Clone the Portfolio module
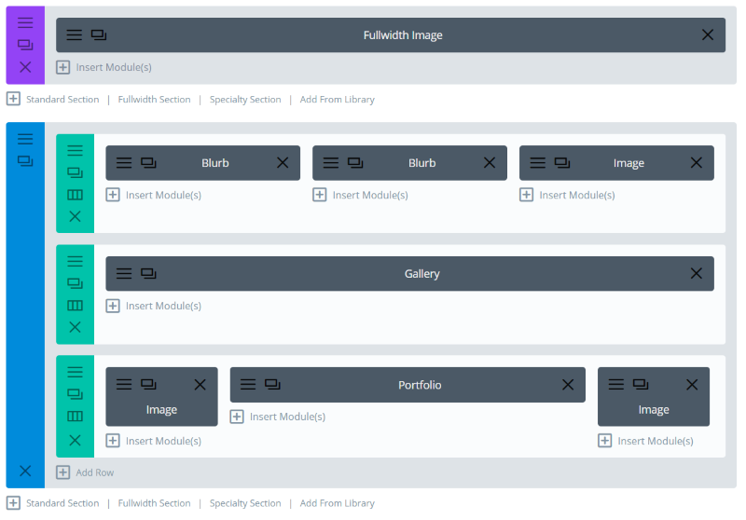The width and height of the screenshot is (746, 520). (x=272, y=384)
